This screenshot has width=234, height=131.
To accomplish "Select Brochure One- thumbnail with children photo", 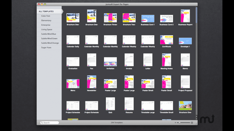I will click(185, 106).
